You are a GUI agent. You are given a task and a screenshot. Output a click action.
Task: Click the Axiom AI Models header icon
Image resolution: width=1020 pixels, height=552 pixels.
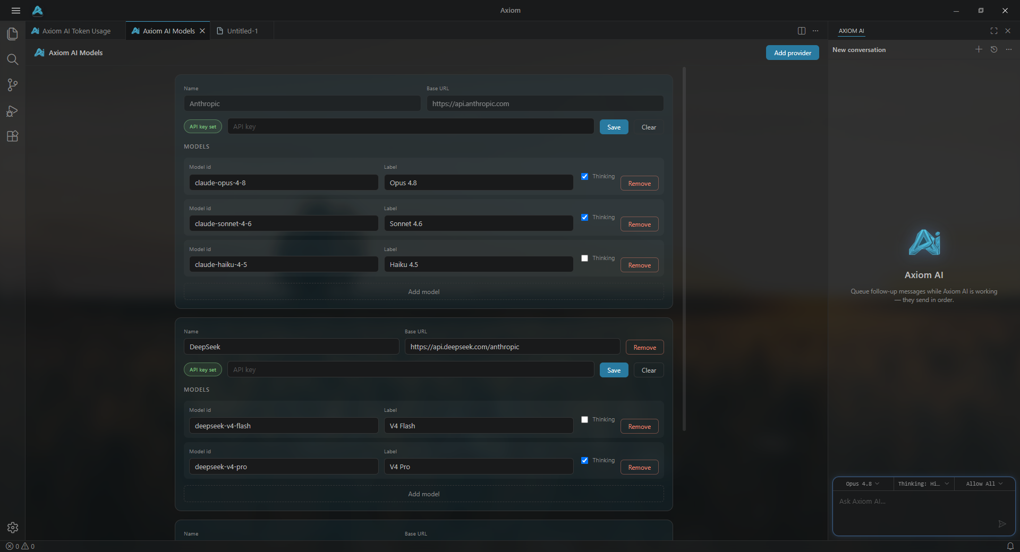pos(39,53)
